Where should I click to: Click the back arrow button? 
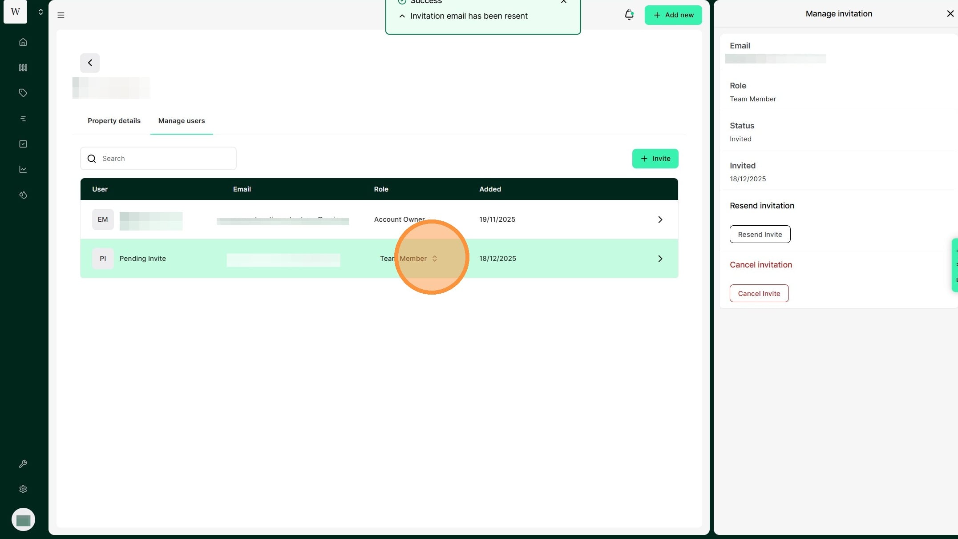point(90,63)
